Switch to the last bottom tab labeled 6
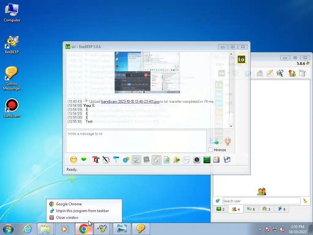The height and width of the screenshot is (235, 313). 282,209
